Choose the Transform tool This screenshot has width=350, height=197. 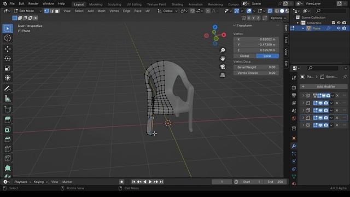click(8, 78)
